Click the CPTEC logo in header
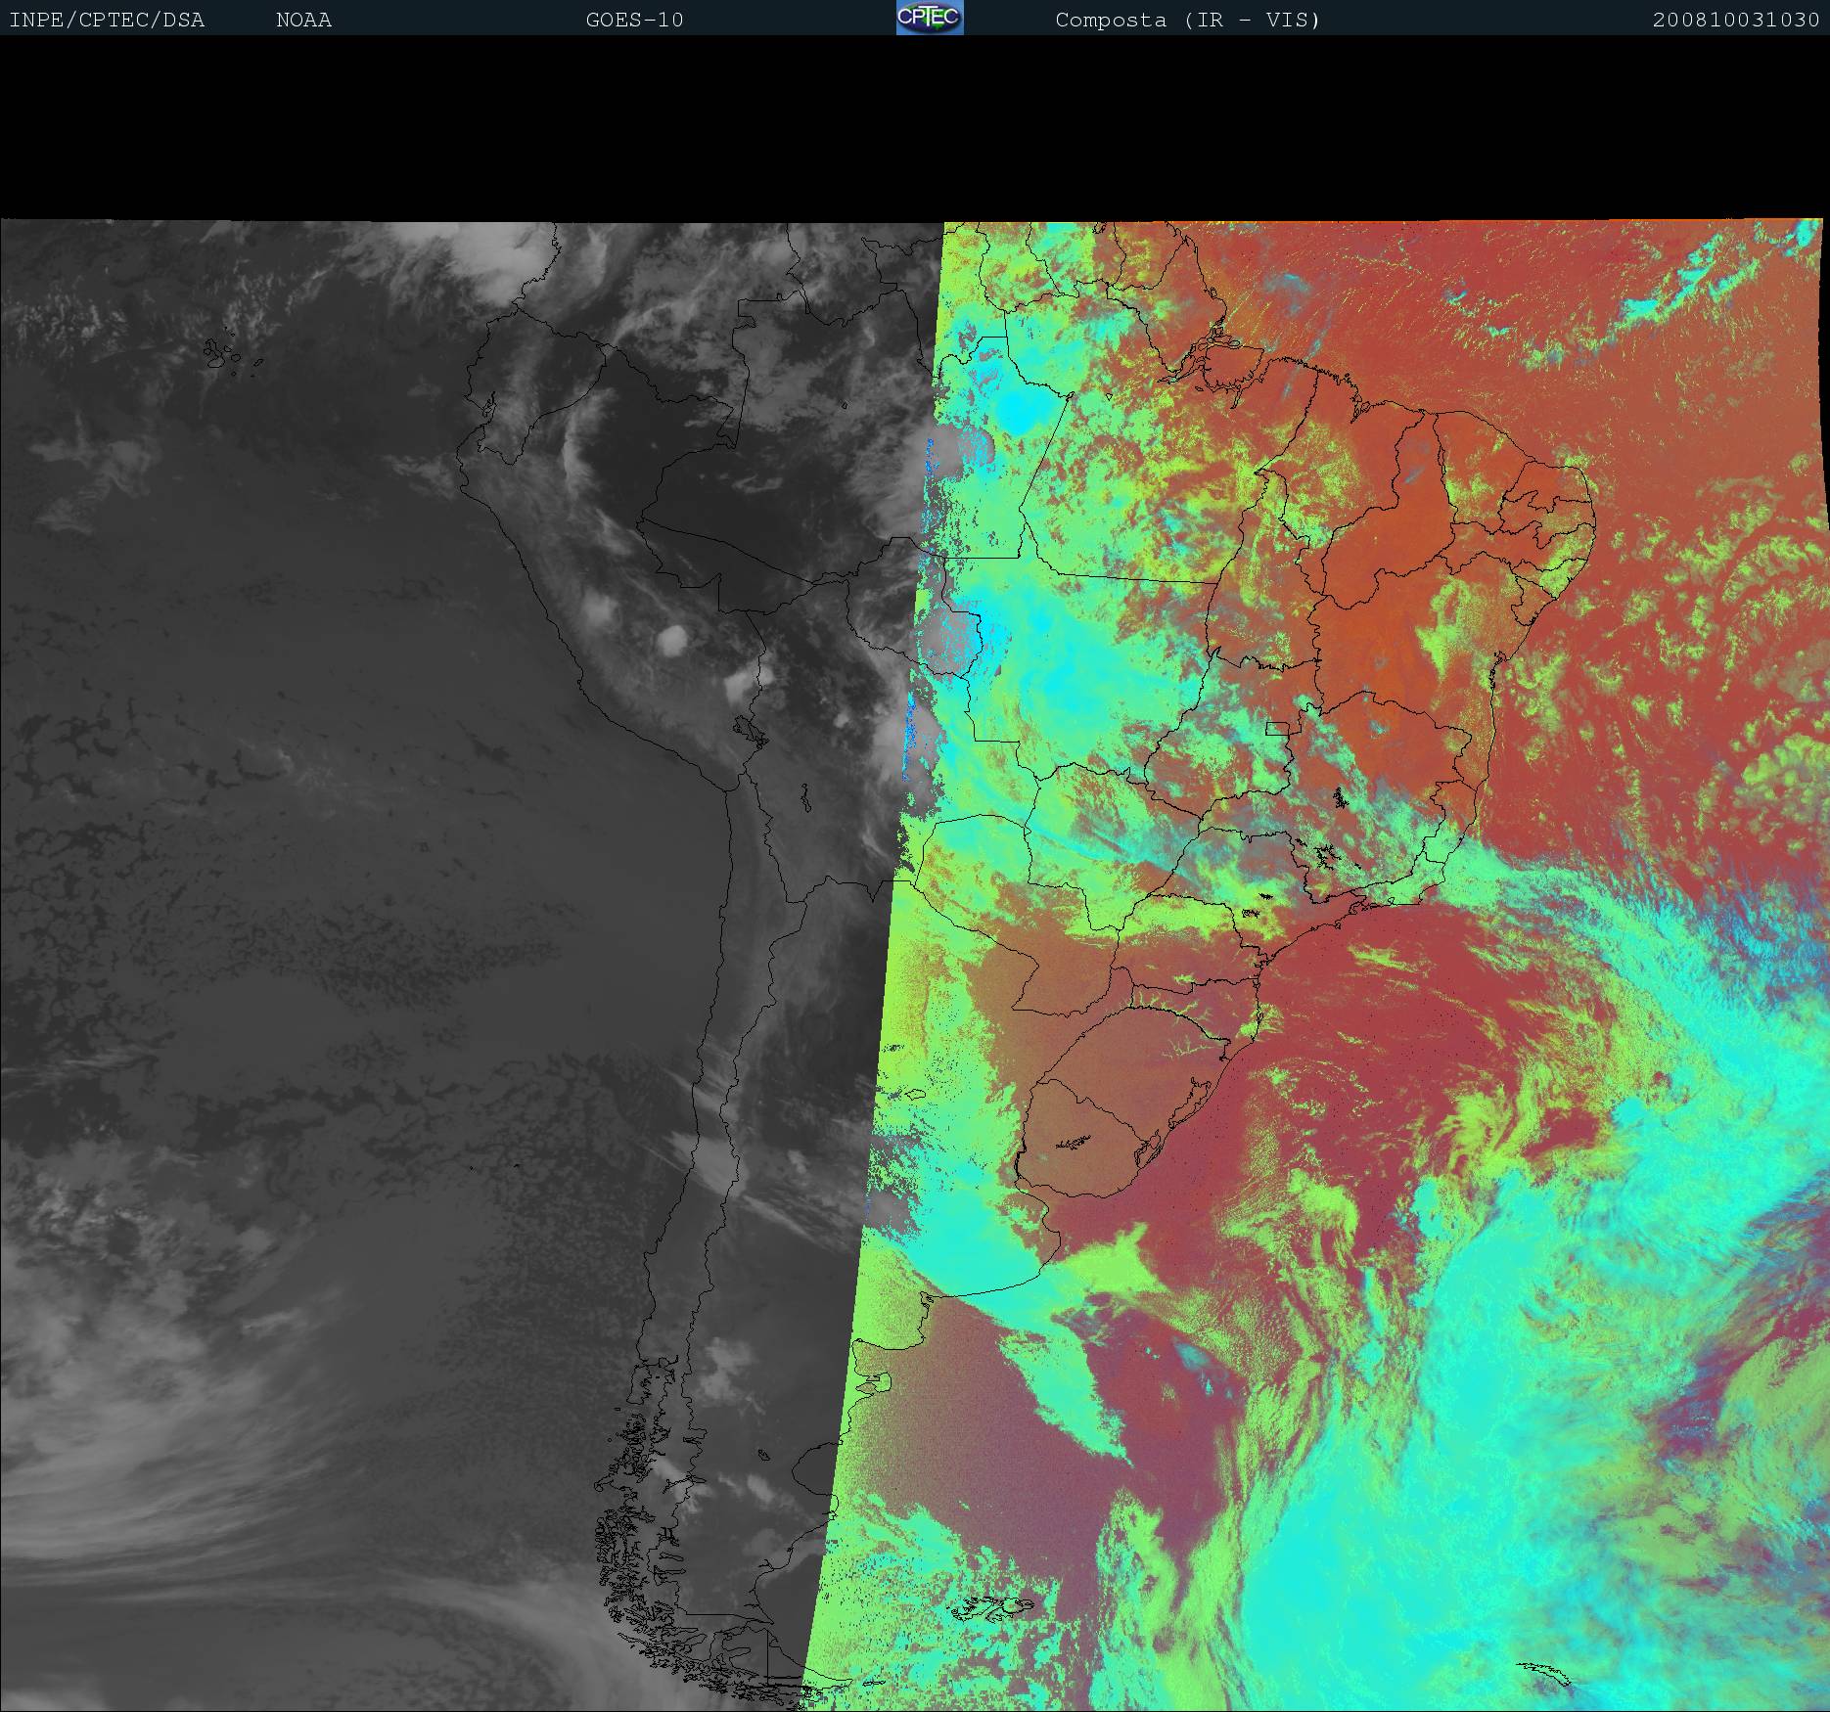This screenshot has width=1830, height=1712. click(929, 19)
